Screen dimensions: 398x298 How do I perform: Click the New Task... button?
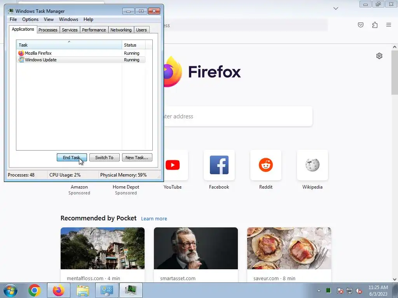[137, 158]
